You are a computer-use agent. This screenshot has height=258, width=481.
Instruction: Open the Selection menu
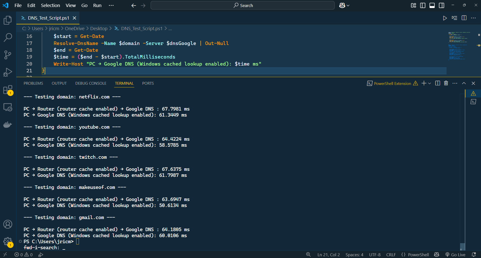coord(50,6)
